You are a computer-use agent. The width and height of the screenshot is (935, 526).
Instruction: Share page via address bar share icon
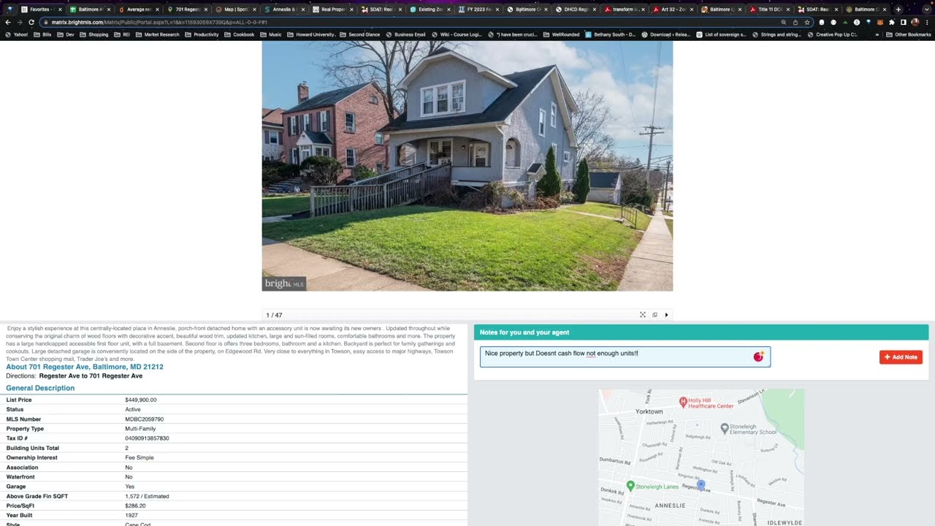pos(795,22)
